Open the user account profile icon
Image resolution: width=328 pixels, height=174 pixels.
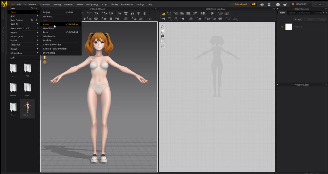[269, 4]
